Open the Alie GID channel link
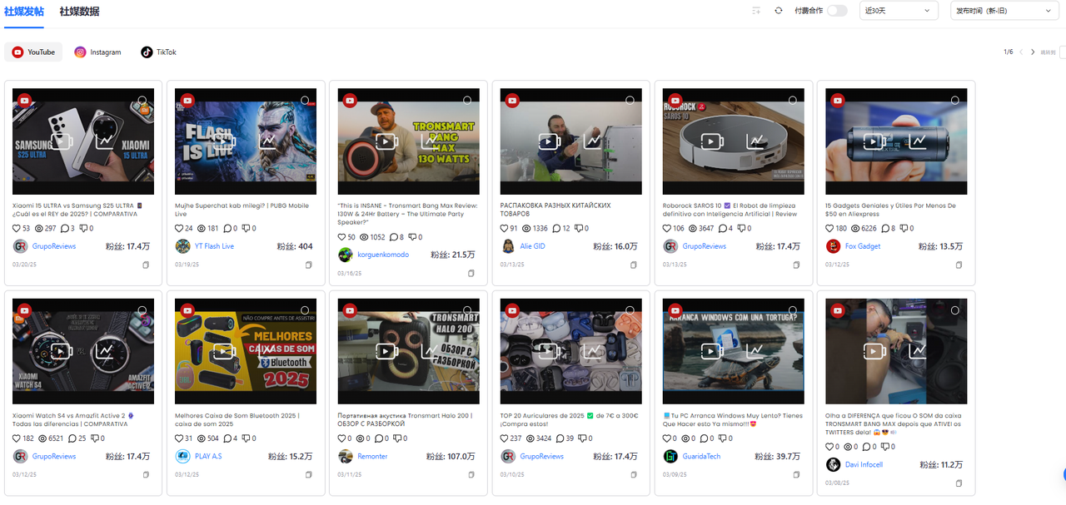1066x505 pixels. pyautogui.click(x=532, y=246)
